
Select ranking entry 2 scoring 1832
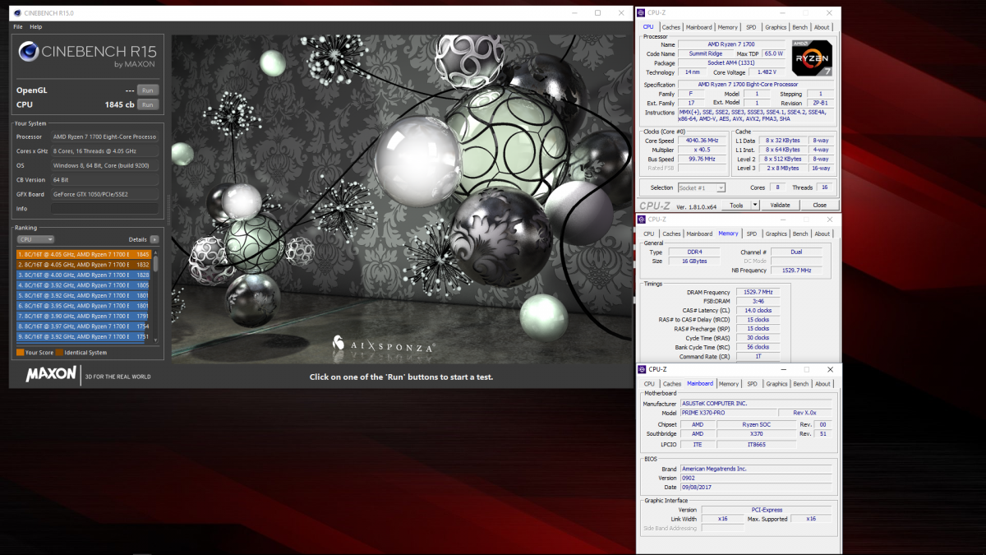click(84, 265)
